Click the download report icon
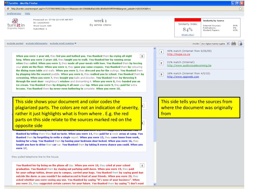This screenshot has width=257, height=193. coord(240,43)
